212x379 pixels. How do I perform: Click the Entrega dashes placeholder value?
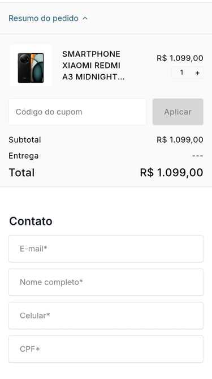click(197, 156)
